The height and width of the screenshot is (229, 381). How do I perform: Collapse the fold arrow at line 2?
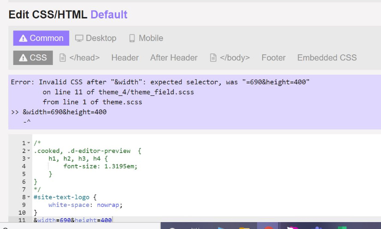tap(29, 151)
